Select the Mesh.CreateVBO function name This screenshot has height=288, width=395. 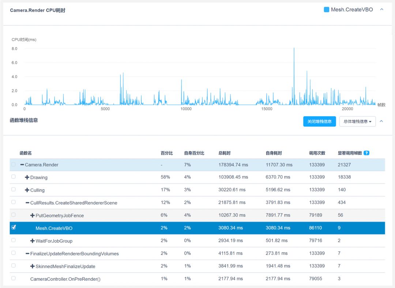click(x=54, y=228)
